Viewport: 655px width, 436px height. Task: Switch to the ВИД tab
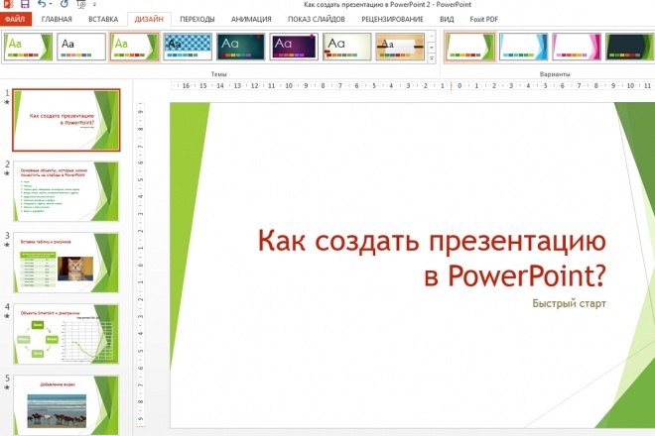click(x=447, y=19)
